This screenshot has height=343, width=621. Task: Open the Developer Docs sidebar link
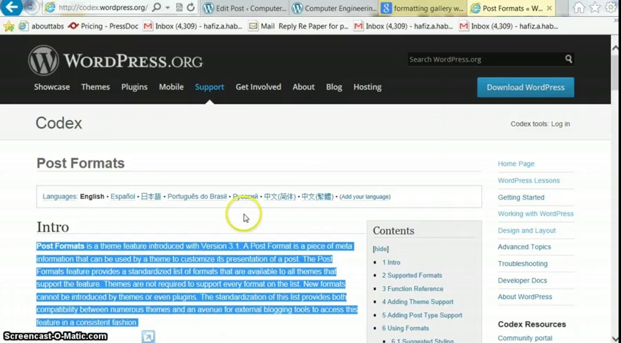click(x=522, y=280)
